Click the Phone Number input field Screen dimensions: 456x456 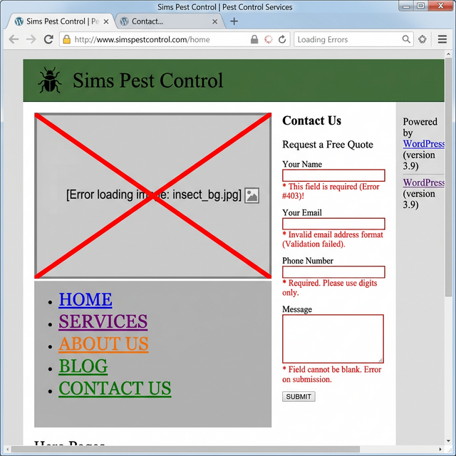(x=333, y=272)
